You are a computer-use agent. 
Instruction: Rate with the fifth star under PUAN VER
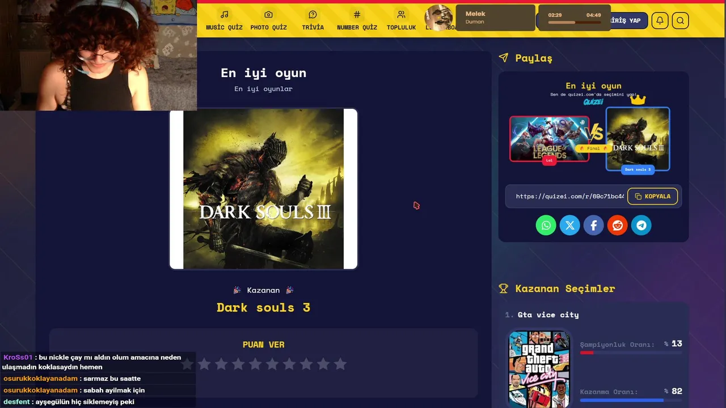click(x=255, y=364)
